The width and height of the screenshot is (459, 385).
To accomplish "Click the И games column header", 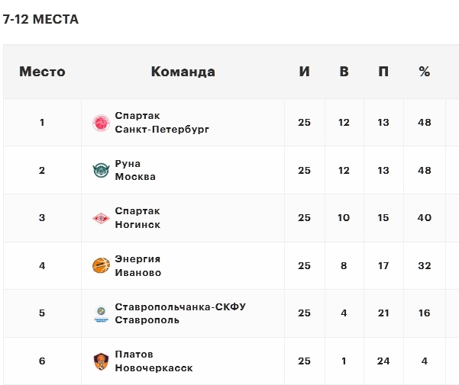I will tap(305, 72).
